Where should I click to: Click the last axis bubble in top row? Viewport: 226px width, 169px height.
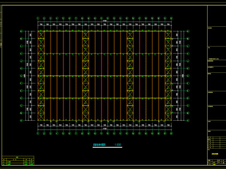[x=171, y=18]
